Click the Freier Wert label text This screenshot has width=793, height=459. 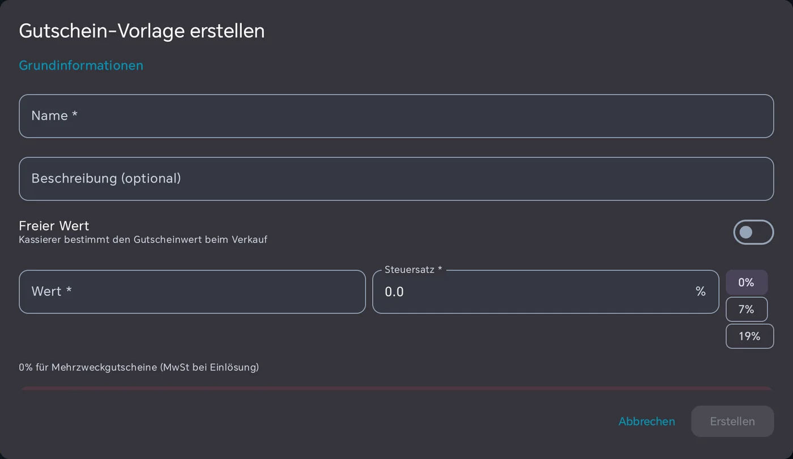click(x=54, y=226)
